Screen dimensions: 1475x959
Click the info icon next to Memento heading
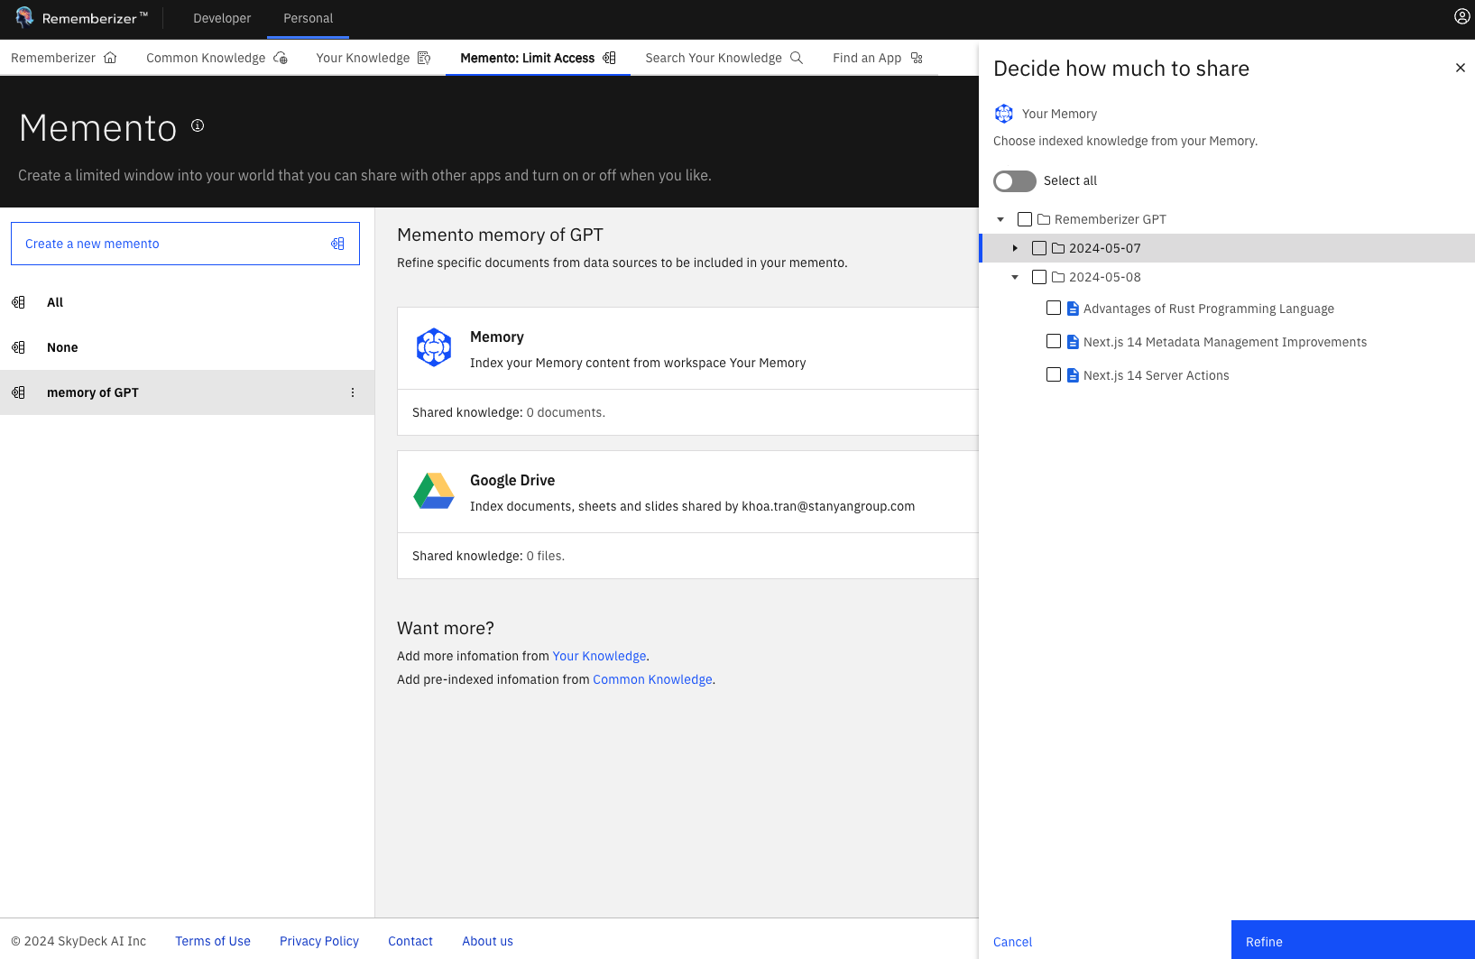pos(198,126)
